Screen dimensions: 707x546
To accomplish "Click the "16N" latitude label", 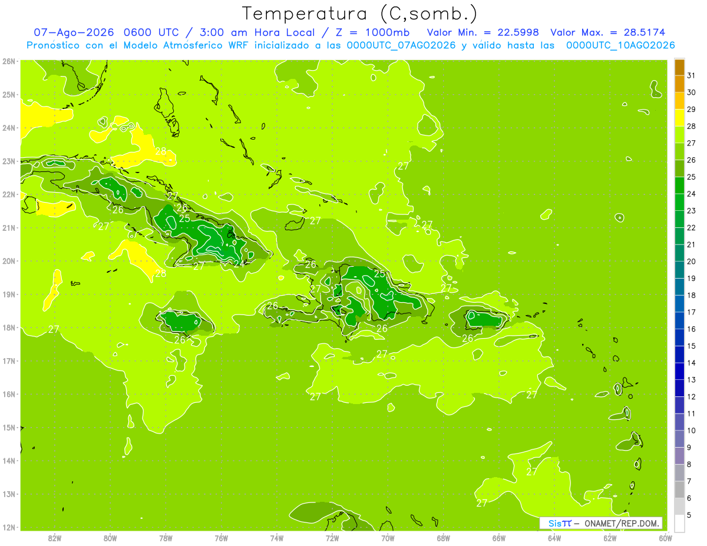I will pos(9,394).
